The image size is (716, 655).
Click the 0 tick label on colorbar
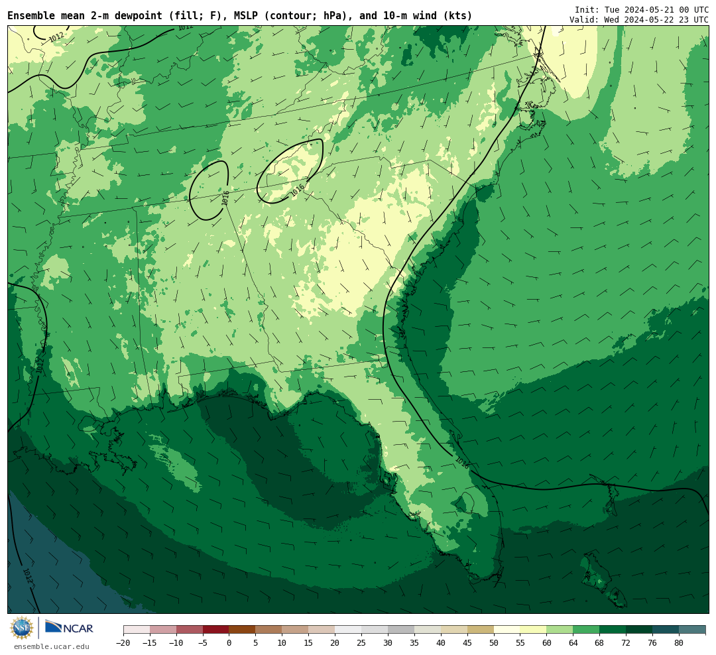[229, 643]
